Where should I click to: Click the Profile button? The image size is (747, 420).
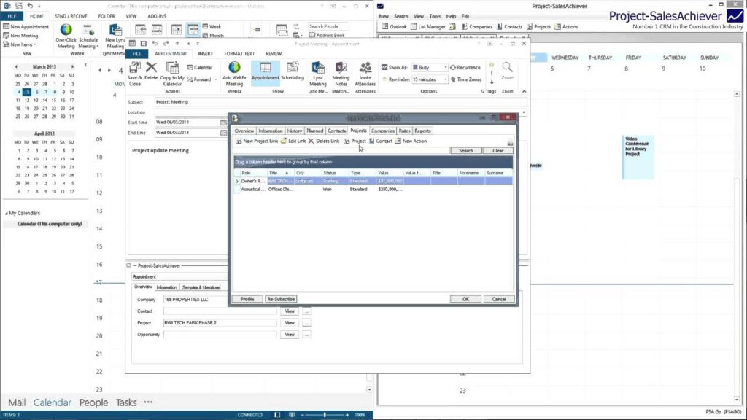tap(247, 299)
